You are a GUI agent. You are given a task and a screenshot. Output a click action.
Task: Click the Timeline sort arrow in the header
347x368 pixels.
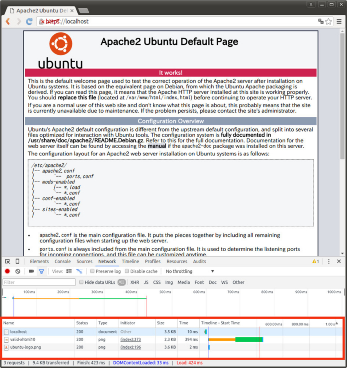[x=337, y=323]
